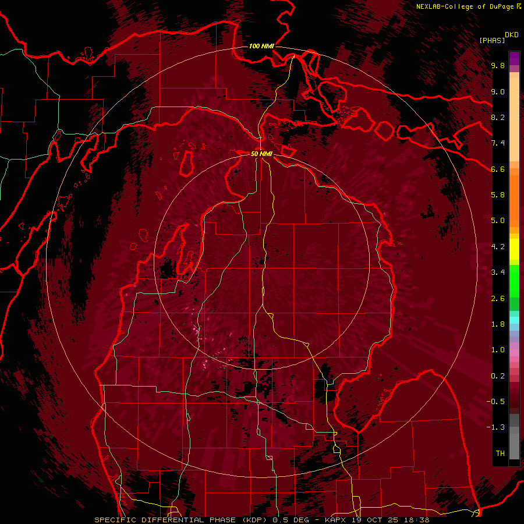524x524 pixels.
Task: Click the 7.4 value on the color scale
Action: click(498, 143)
